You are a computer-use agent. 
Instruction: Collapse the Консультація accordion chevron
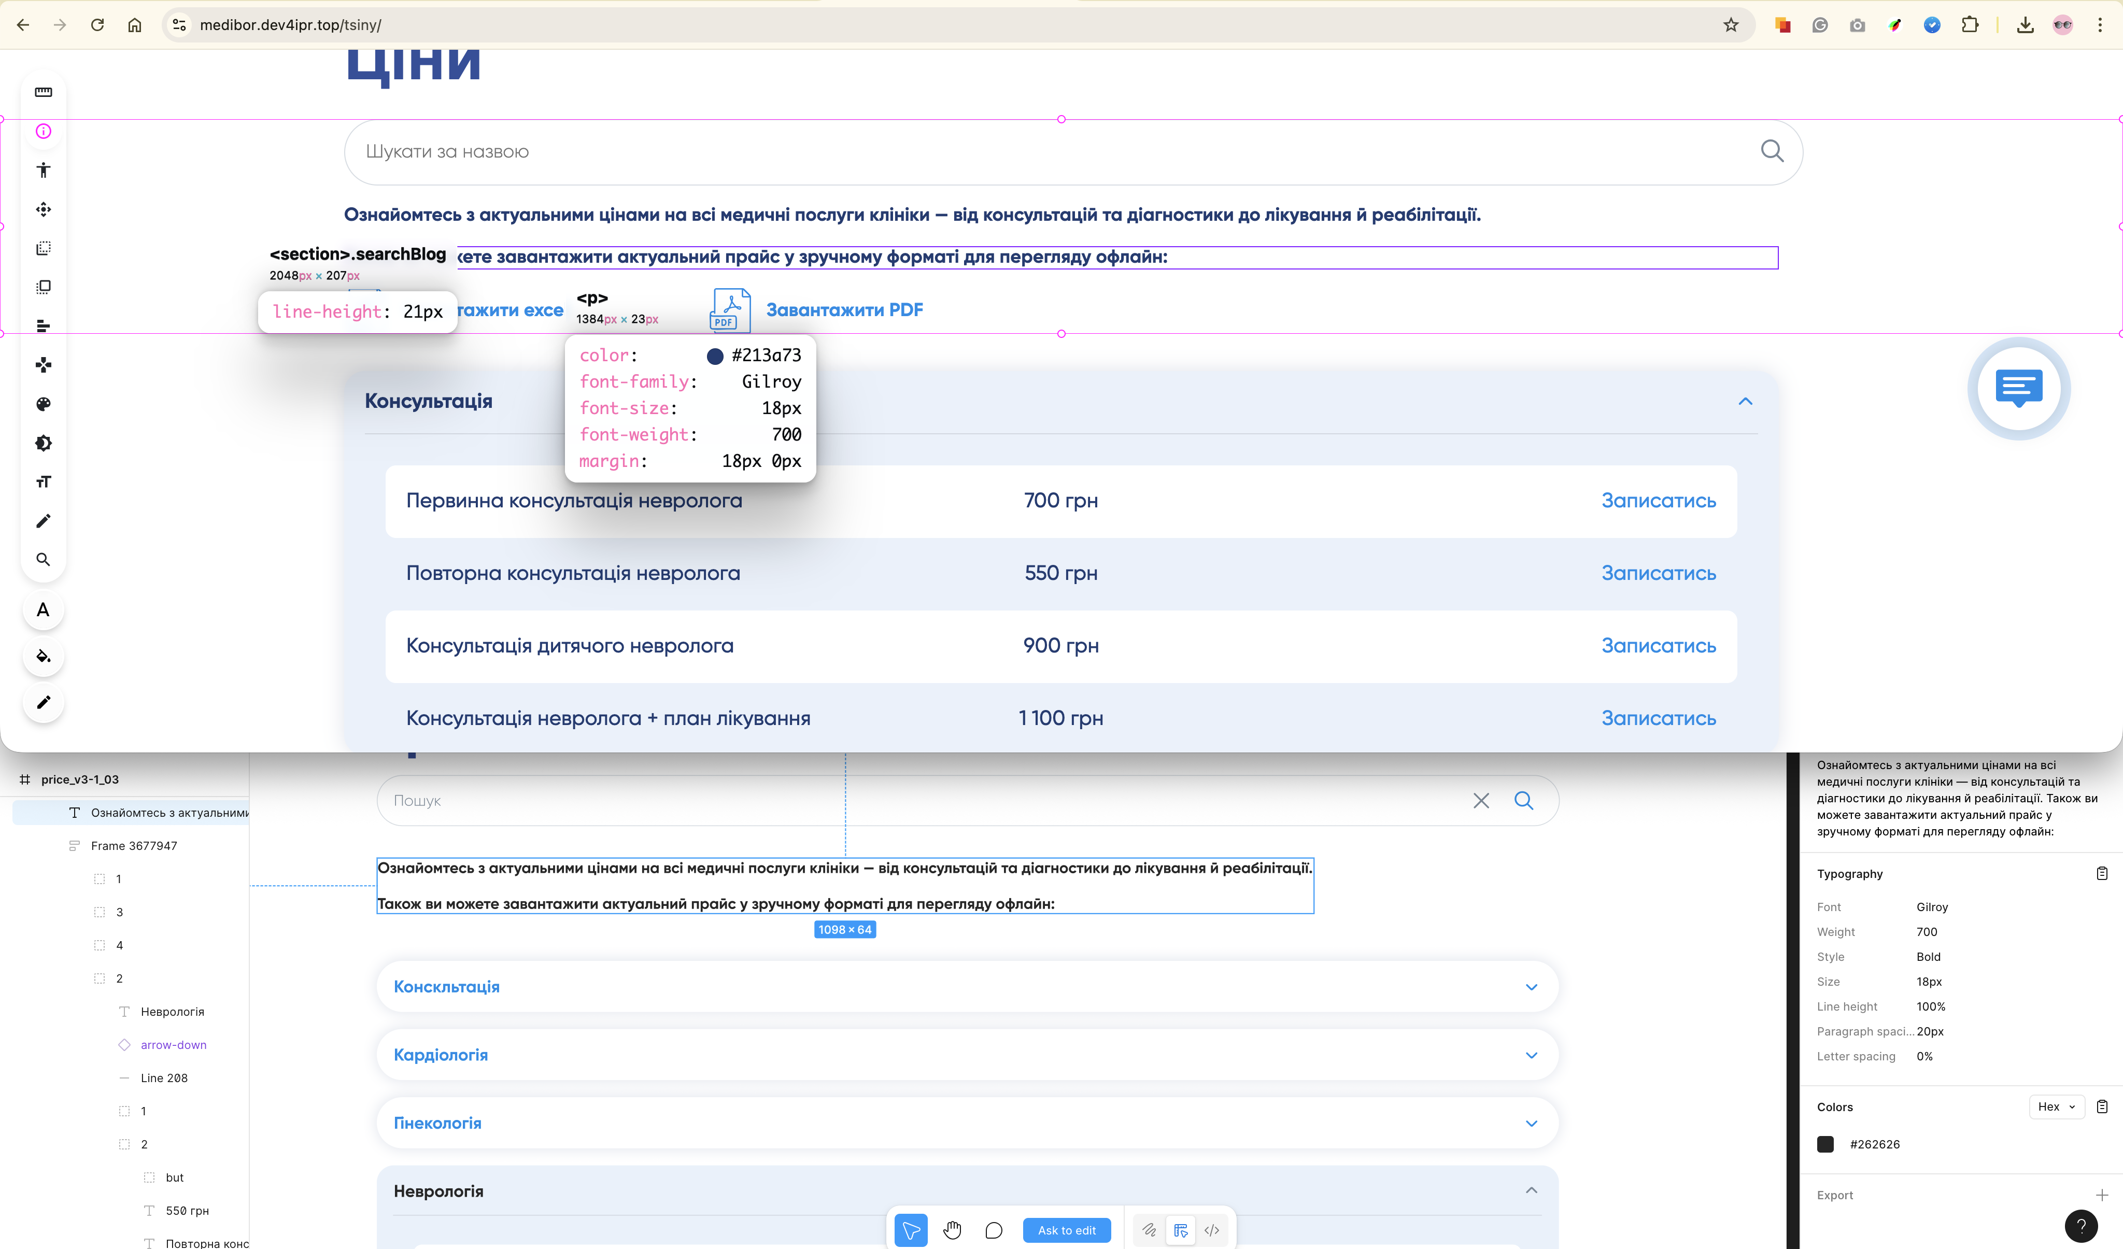point(1745,402)
